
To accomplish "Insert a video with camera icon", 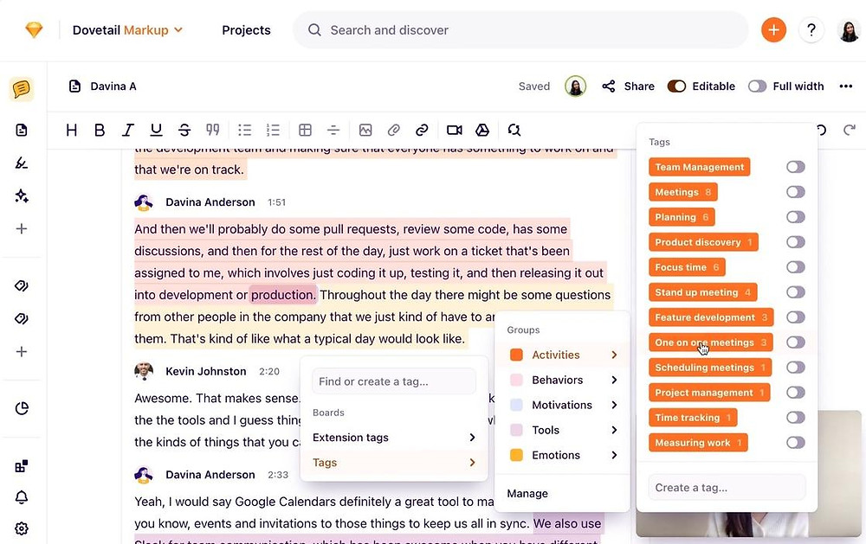I will [454, 131].
